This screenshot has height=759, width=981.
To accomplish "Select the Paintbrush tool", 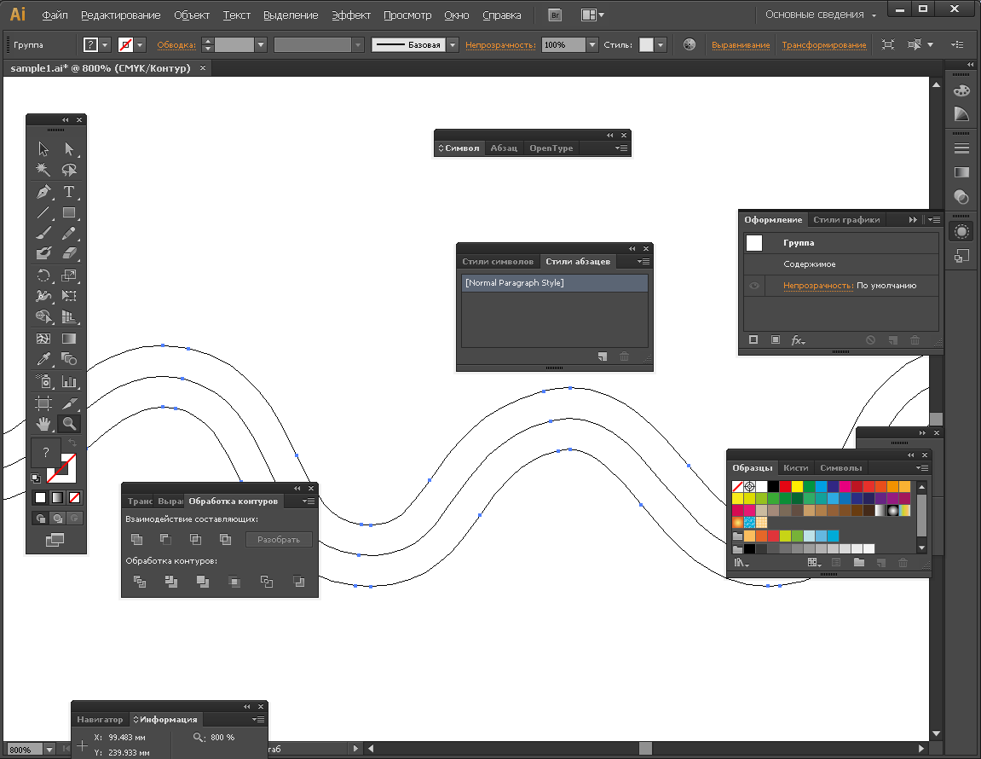I will click(43, 233).
